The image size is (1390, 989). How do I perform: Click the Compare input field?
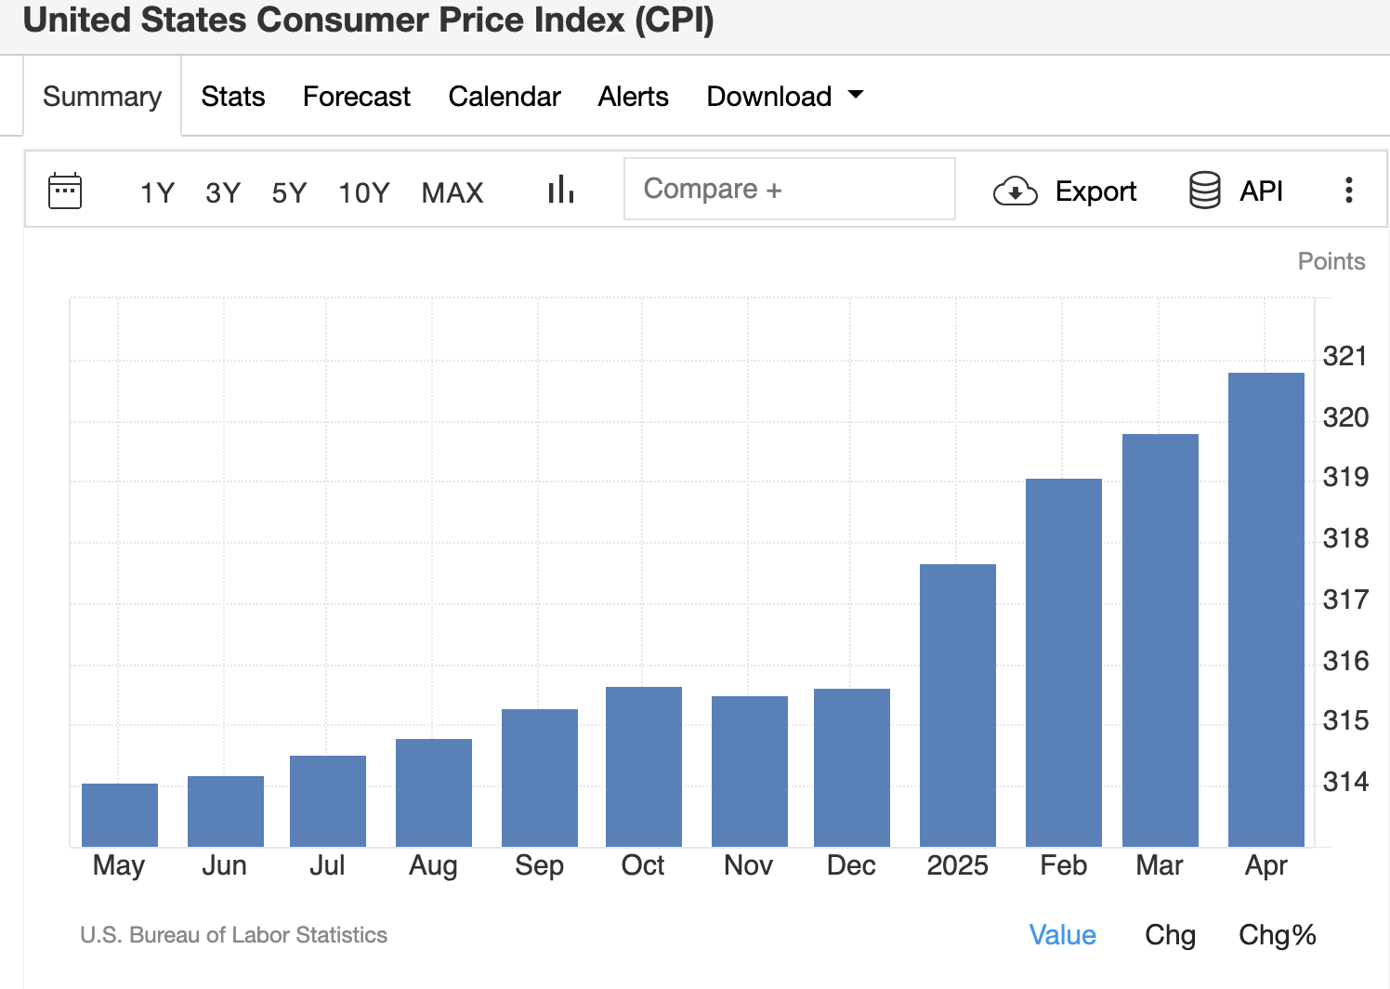coord(789,189)
